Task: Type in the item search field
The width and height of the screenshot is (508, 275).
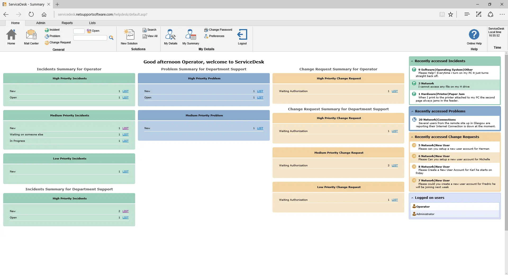Action: (x=90, y=38)
